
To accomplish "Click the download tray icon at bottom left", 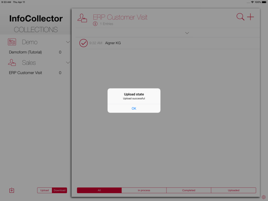I will click(x=12, y=190).
